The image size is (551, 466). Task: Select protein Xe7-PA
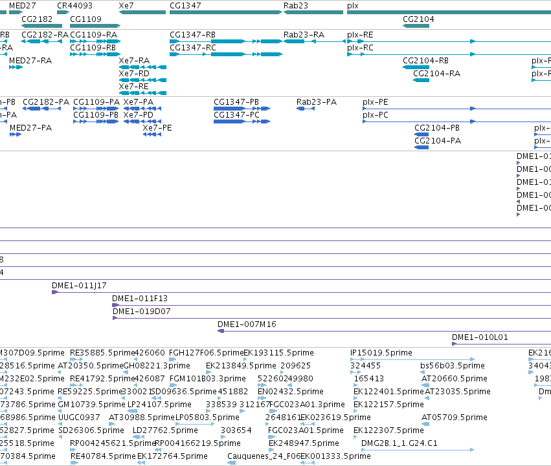tap(142, 109)
